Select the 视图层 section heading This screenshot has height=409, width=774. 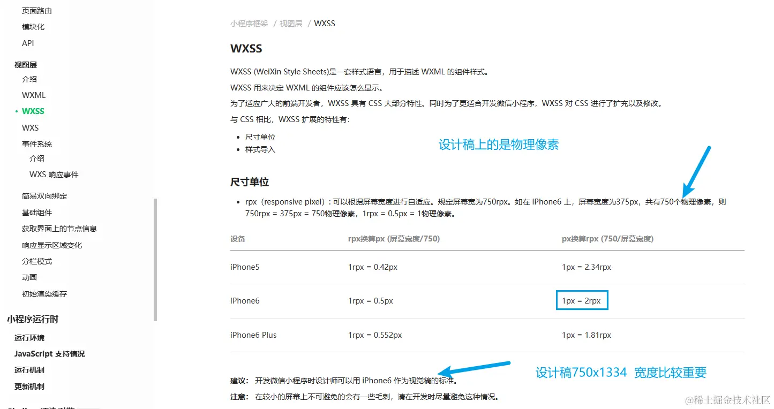pos(26,65)
